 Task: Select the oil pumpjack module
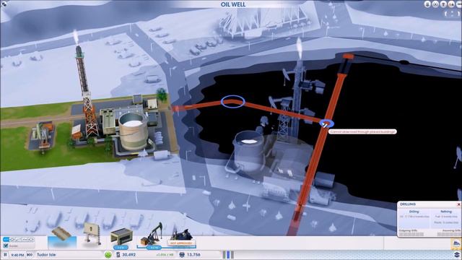coord(152,234)
